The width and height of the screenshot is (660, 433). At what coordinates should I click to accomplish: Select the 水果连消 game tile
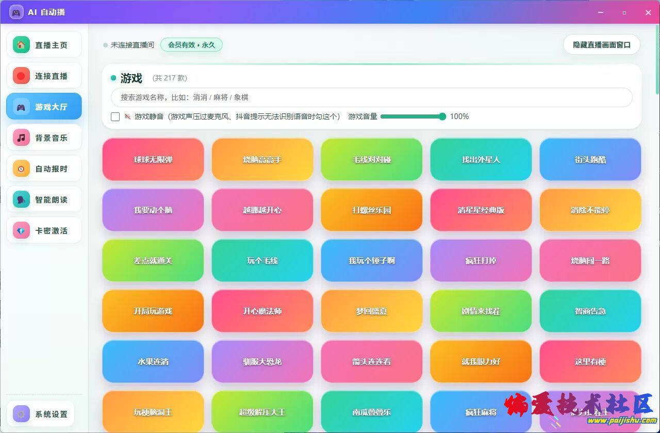coord(153,362)
